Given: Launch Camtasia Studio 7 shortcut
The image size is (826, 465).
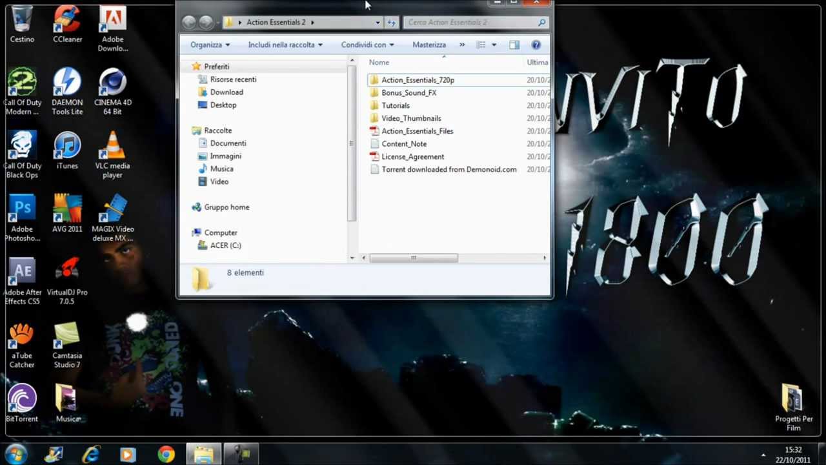Looking at the screenshot, I should point(67,345).
